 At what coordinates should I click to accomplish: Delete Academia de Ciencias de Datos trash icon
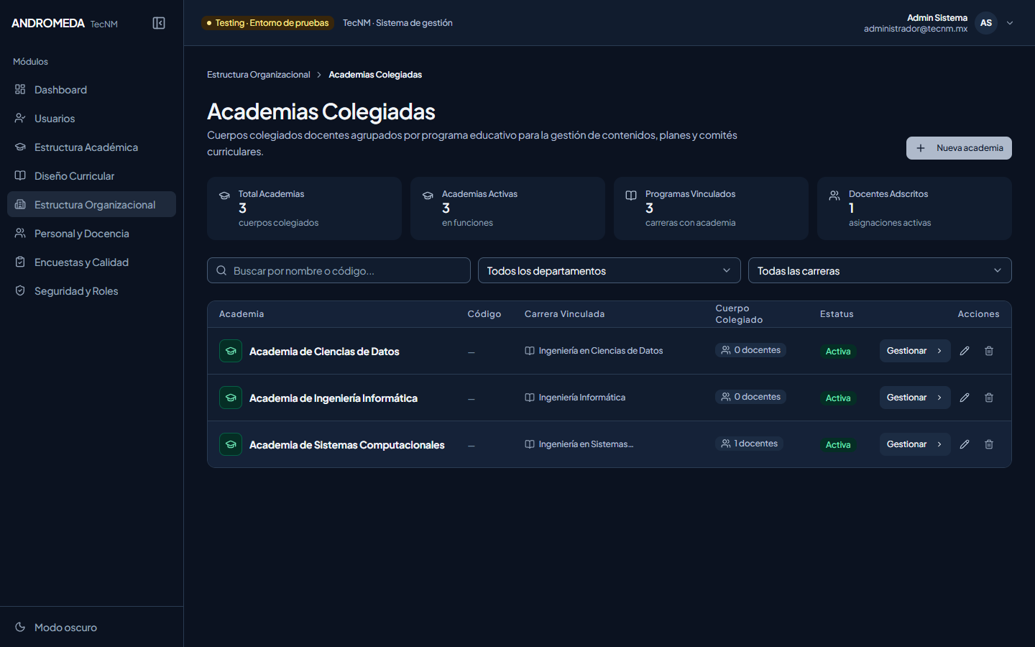(x=989, y=351)
